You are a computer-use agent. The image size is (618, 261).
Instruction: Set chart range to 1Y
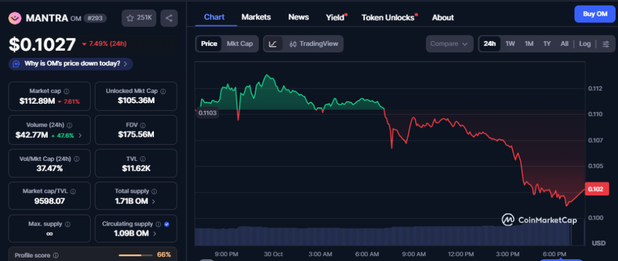[547, 43]
